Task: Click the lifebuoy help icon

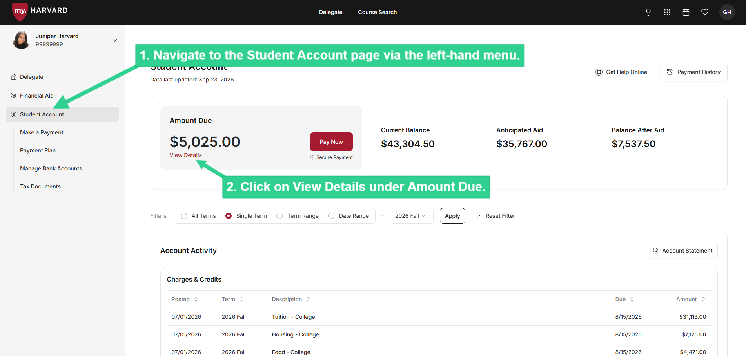Action: 599,72
